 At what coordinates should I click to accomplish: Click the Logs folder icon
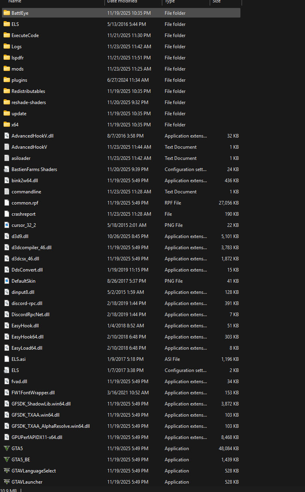7,46
